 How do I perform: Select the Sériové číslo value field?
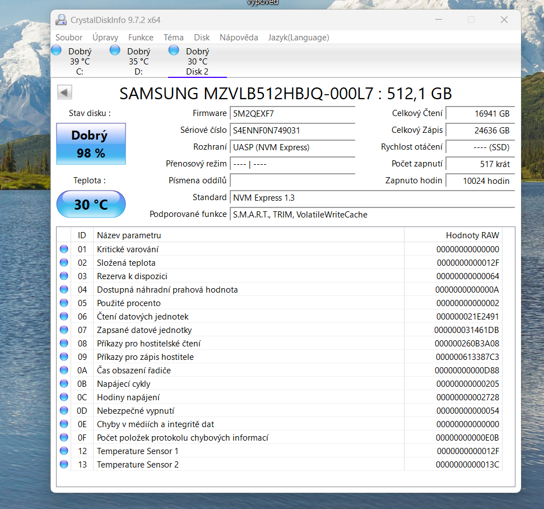tap(292, 130)
